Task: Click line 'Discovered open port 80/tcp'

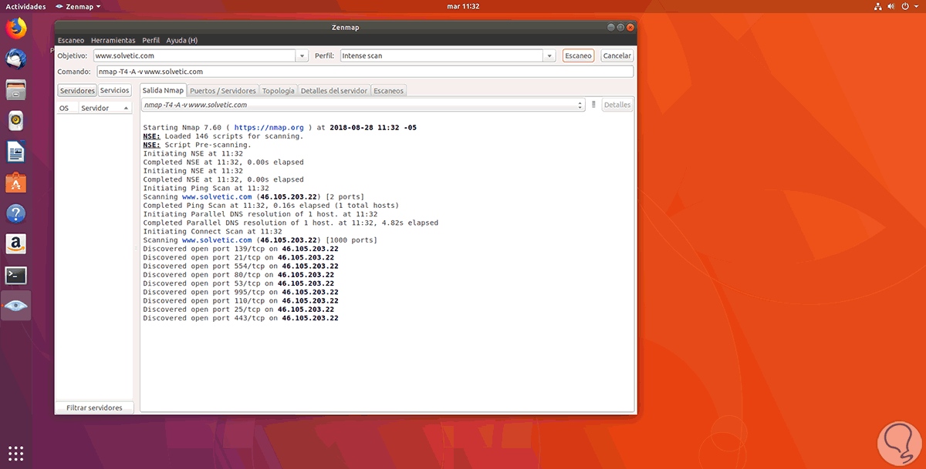Action: point(238,274)
